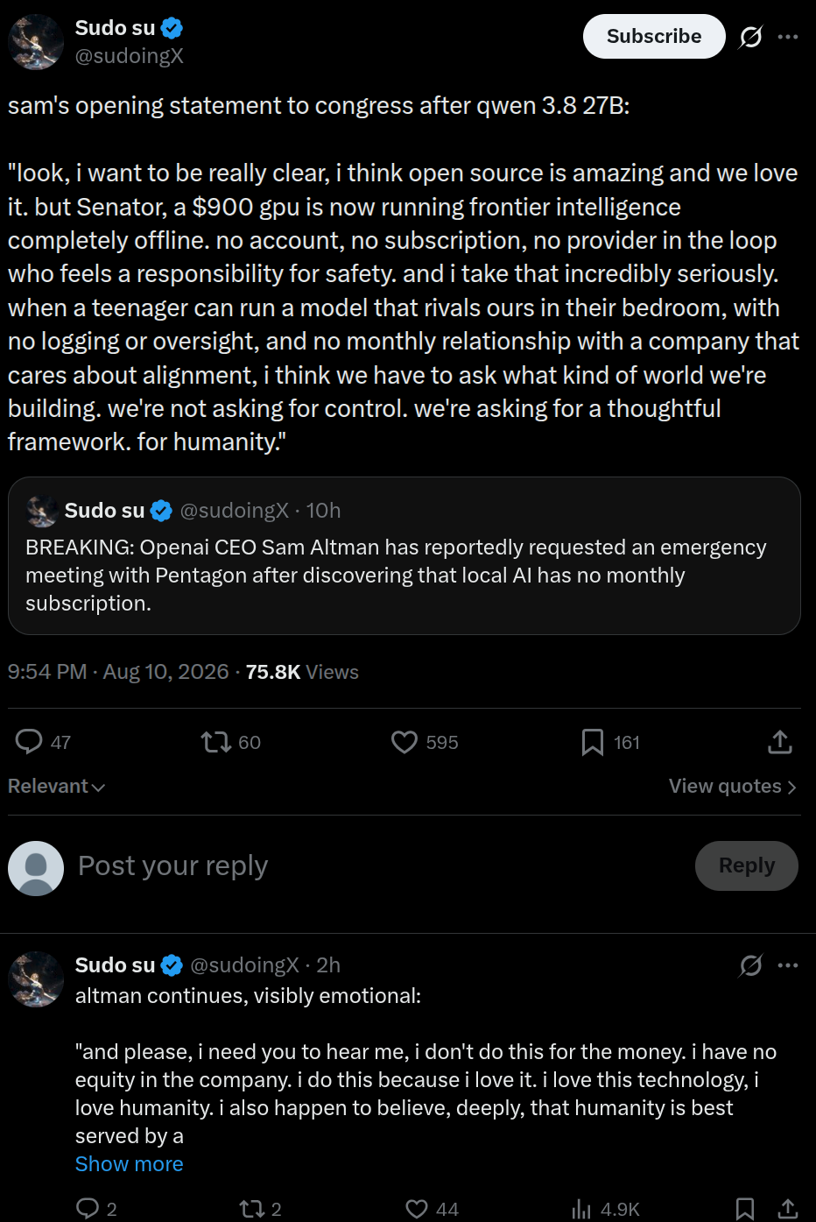
Task: Share the main post via share icon
Action: [x=780, y=742]
